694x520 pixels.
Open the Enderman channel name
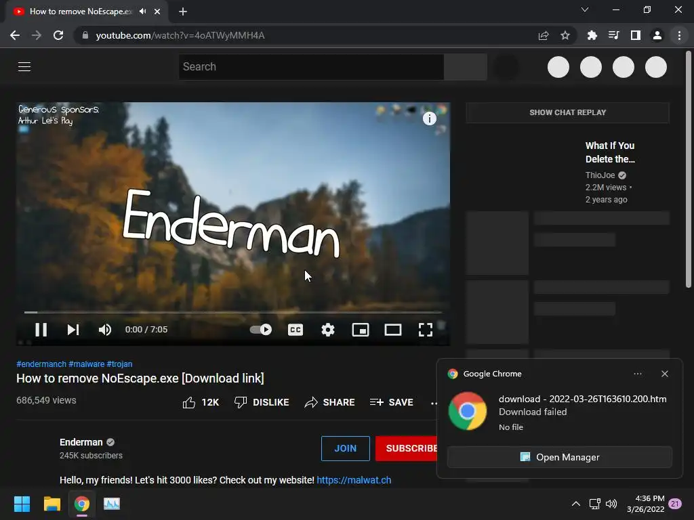(81, 442)
